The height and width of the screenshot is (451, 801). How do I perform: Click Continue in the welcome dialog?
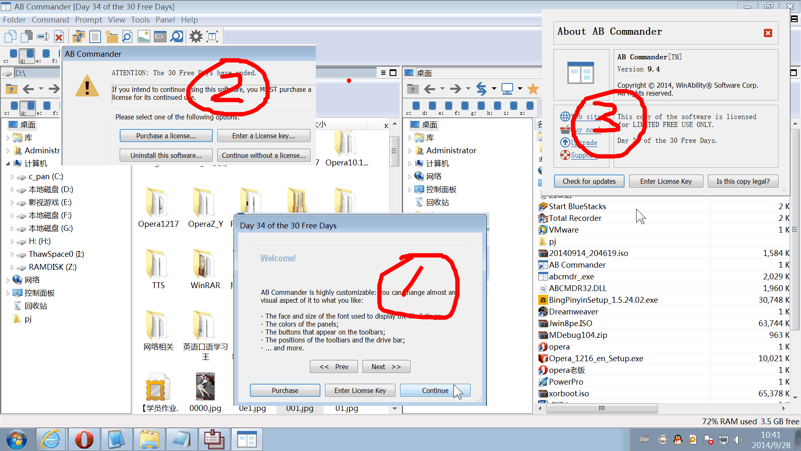coord(435,390)
